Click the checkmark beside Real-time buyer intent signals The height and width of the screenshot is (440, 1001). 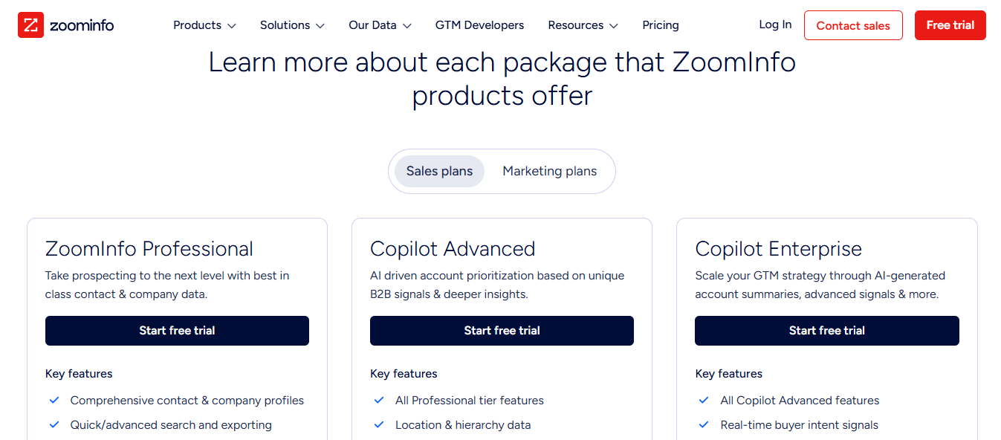tap(703, 424)
